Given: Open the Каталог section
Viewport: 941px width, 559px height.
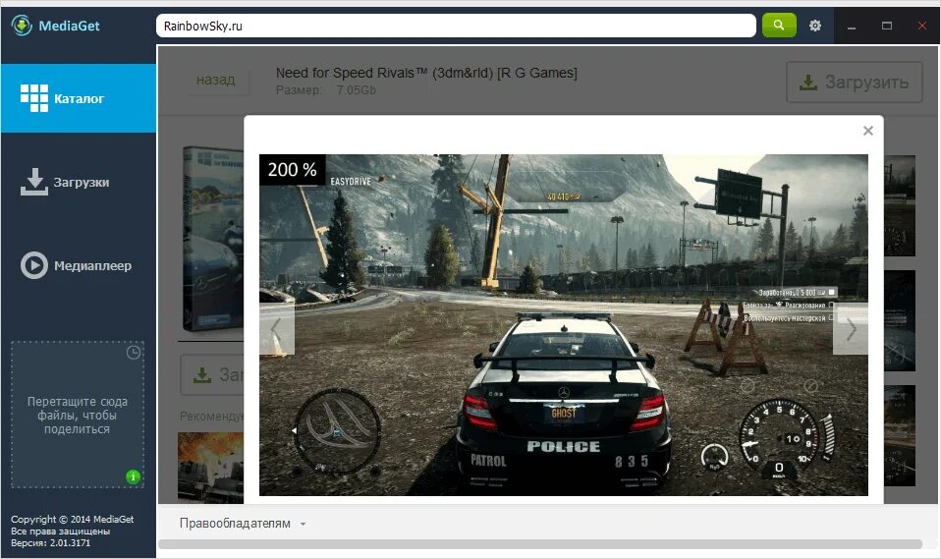Looking at the screenshot, I should tap(79, 98).
